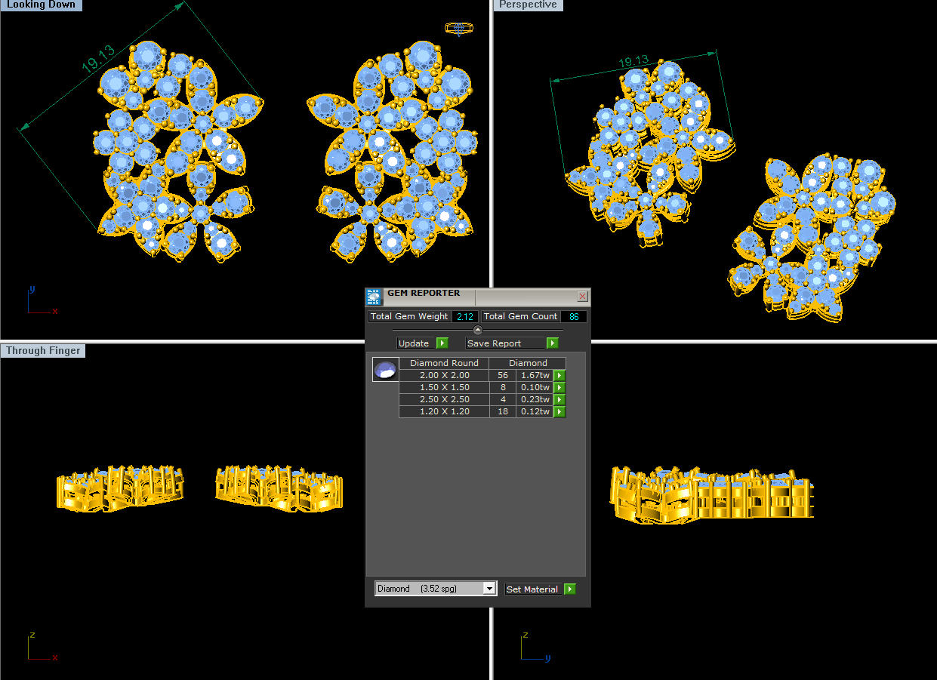Click the 1.50 X 1.50 size cell

(x=444, y=387)
